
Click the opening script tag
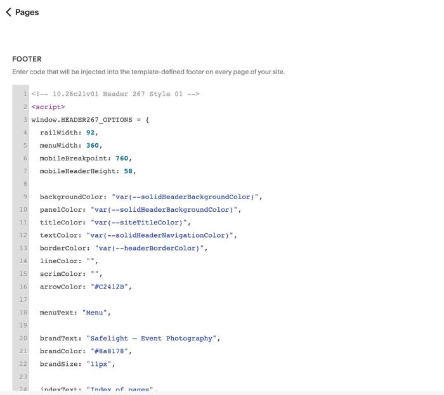click(x=48, y=107)
